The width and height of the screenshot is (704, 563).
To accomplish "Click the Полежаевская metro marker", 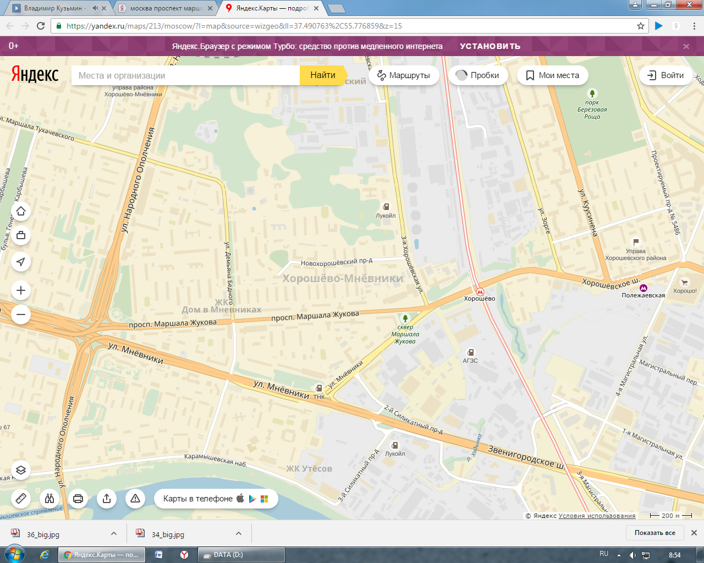I will coord(643,288).
